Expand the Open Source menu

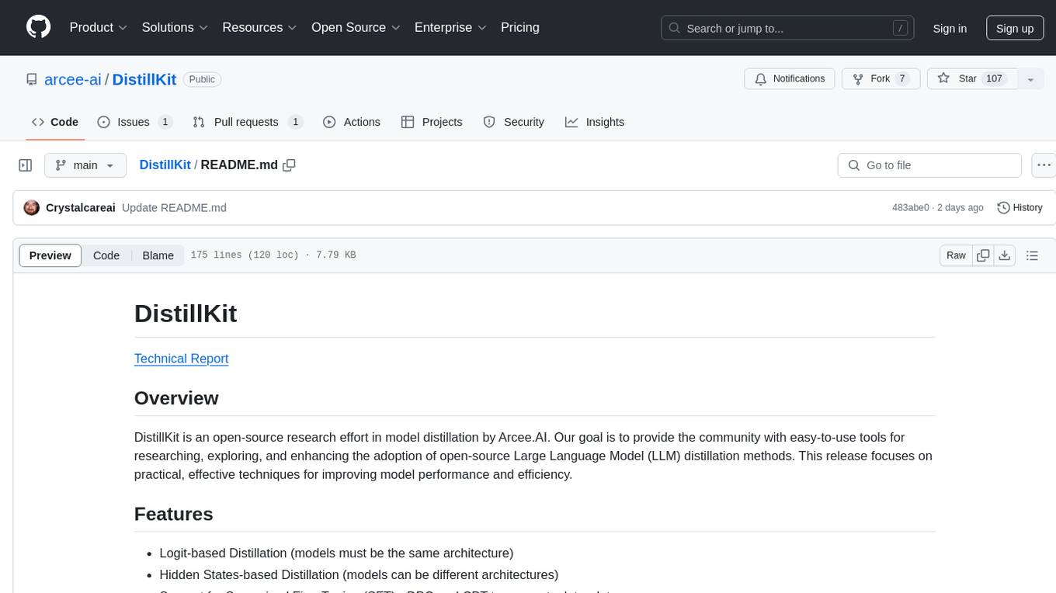356,27
